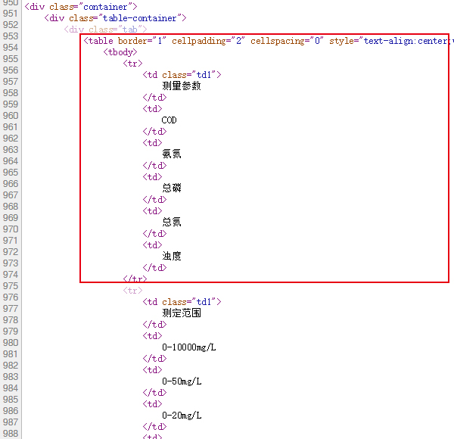454x439 pixels.
Task: Click line number 963 in the gutter
Action: click(x=11, y=150)
